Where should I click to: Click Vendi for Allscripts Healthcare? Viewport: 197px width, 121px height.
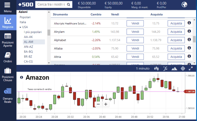tap(135, 24)
